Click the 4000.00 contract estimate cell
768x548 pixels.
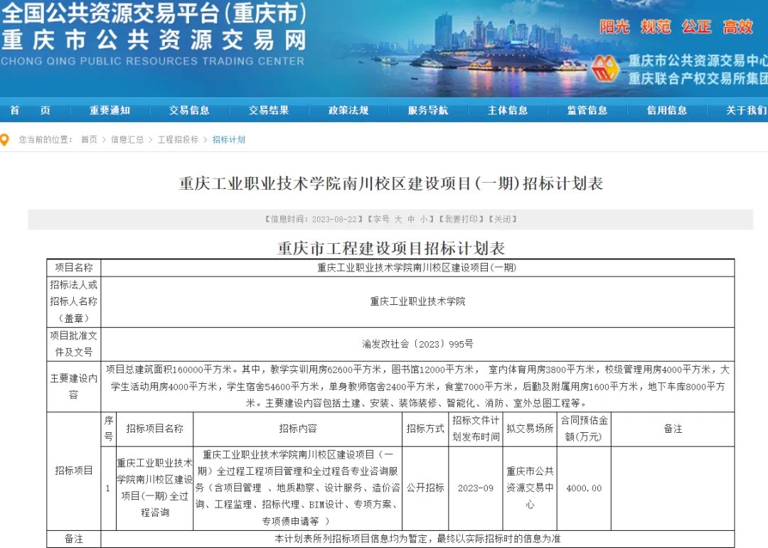584,488
